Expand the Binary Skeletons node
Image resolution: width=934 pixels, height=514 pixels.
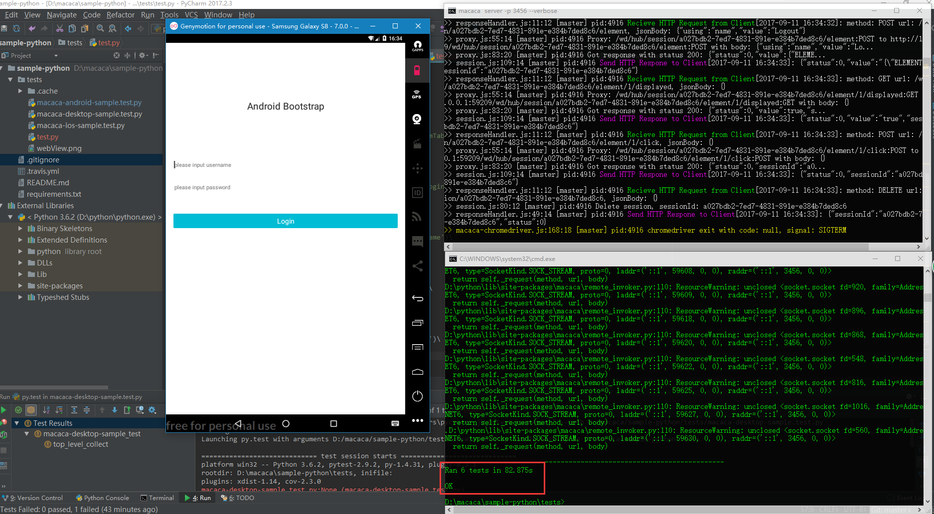(20, 229)
